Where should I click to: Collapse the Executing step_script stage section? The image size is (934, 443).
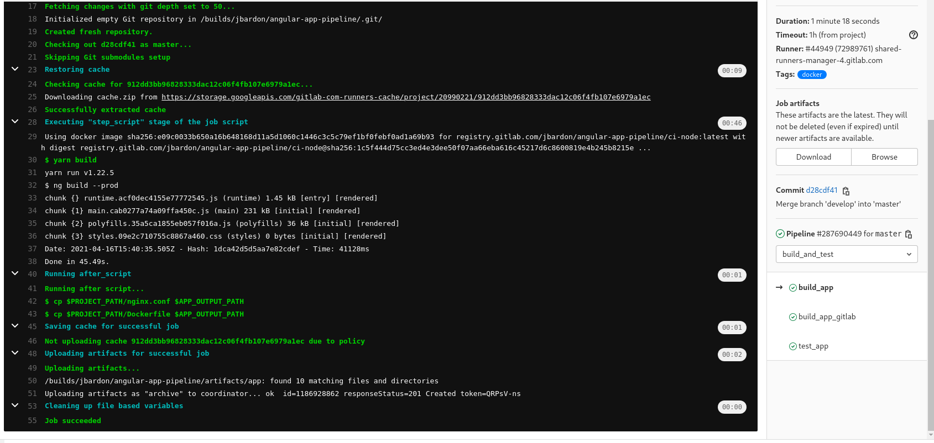(14, 122)
